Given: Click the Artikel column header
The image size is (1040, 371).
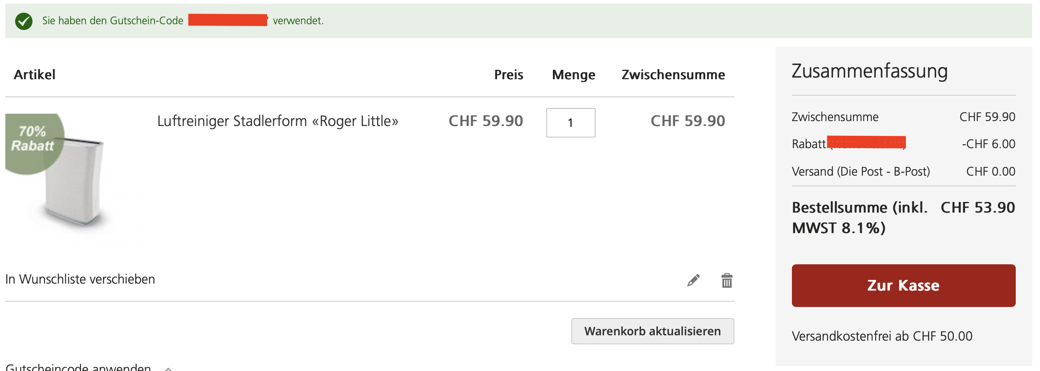Looking at the screenshot, I should coord(35,75).
